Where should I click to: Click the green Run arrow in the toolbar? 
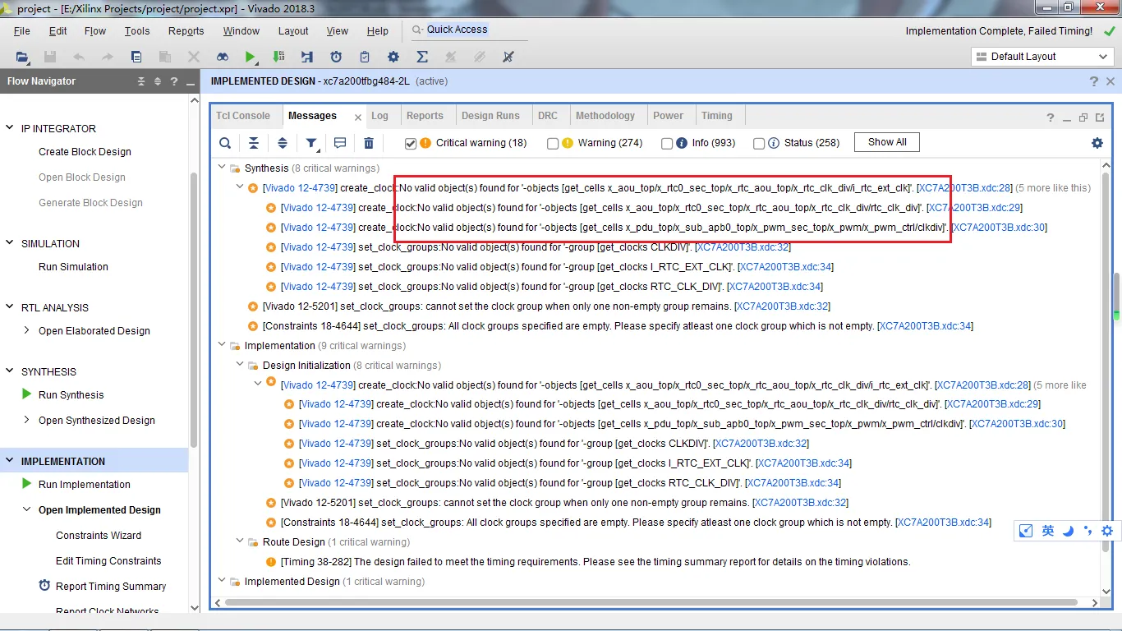250,57
